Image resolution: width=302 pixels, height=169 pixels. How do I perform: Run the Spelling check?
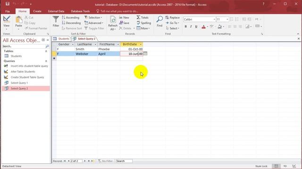point(143,23)
